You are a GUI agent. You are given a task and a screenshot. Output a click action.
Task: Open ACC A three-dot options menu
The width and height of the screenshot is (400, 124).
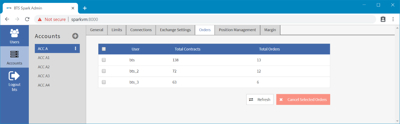pos(75,49)
